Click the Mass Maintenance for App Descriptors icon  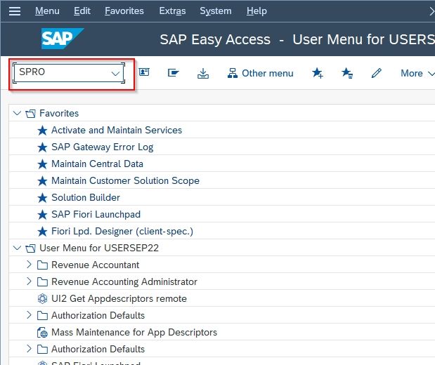(42, 333)
